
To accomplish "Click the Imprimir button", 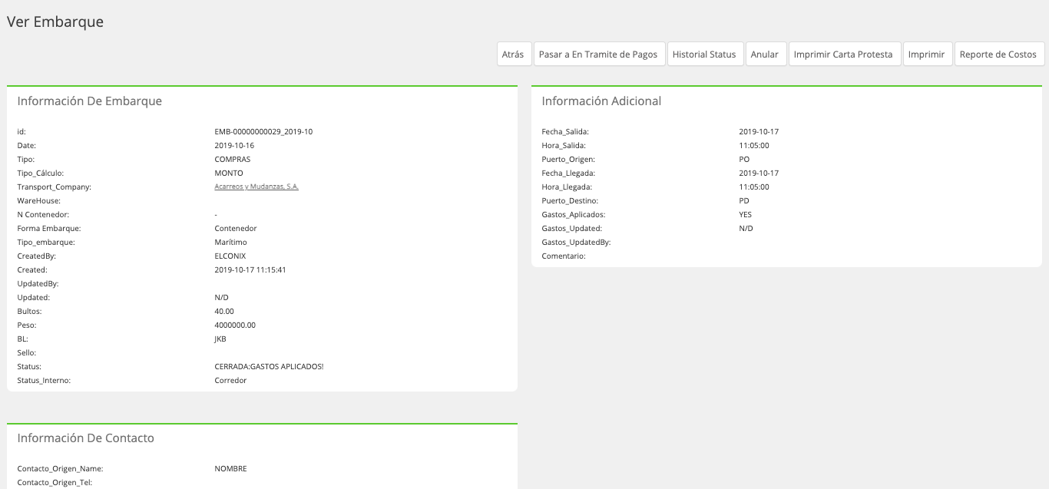I will pos(927,55).
